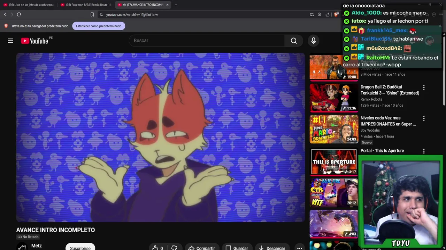
Task: Open the 4:03 dragon video thumbnail
Action: tap(334, 224)
